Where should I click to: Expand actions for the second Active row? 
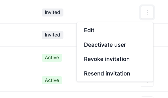coord(147,84)
